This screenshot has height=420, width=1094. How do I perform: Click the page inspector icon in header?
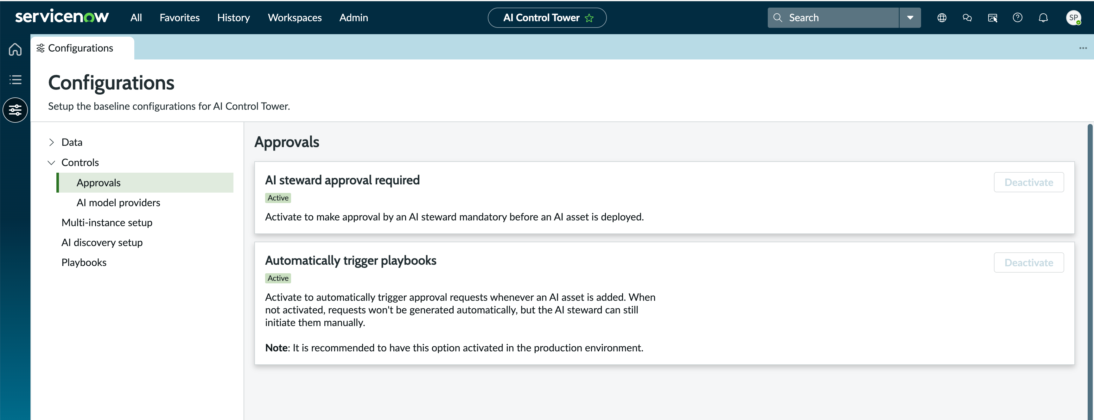click(x=993, y=17)
